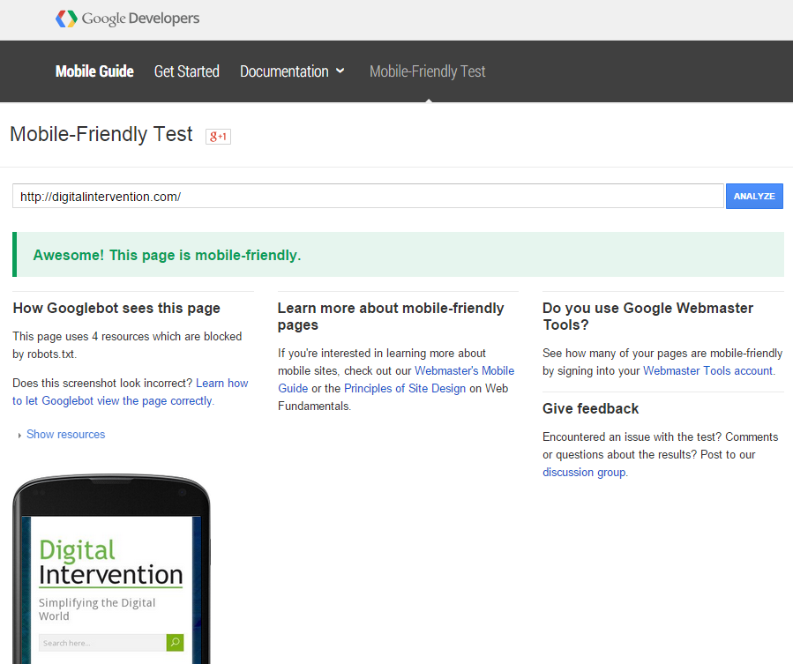The width and height of the screenshot is (793, 664).
Task: Open the Mobile Guide nav item
Action: tap(94, 71)
